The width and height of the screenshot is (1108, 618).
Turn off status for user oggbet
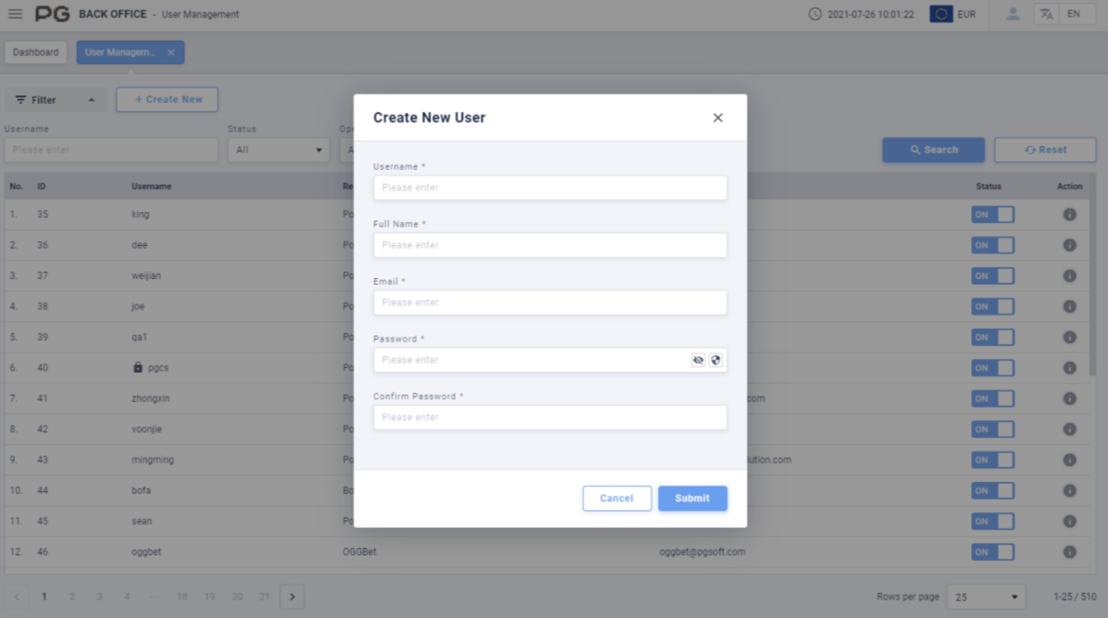(x=993, y=552)
